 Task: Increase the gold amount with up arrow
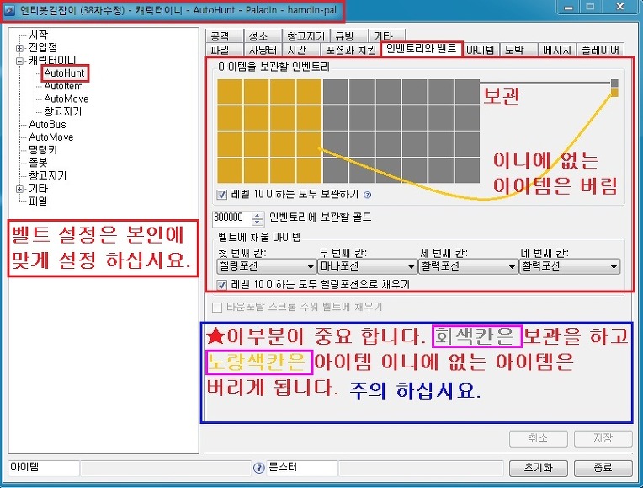258,215
